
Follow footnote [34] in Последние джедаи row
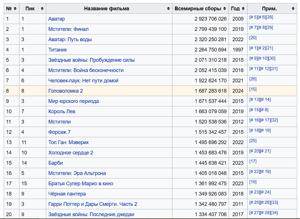(x=274, y=213)
